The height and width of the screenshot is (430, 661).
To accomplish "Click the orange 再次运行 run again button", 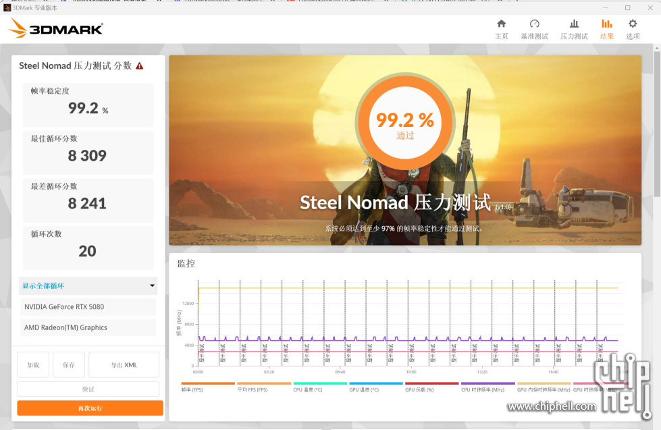I will click(x=90, y=408).
